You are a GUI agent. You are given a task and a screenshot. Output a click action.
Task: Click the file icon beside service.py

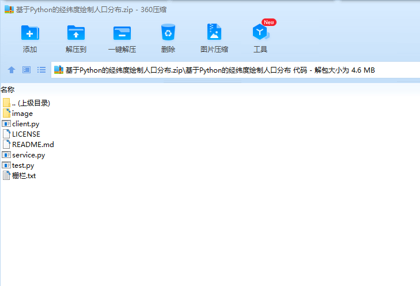[6, 155]
